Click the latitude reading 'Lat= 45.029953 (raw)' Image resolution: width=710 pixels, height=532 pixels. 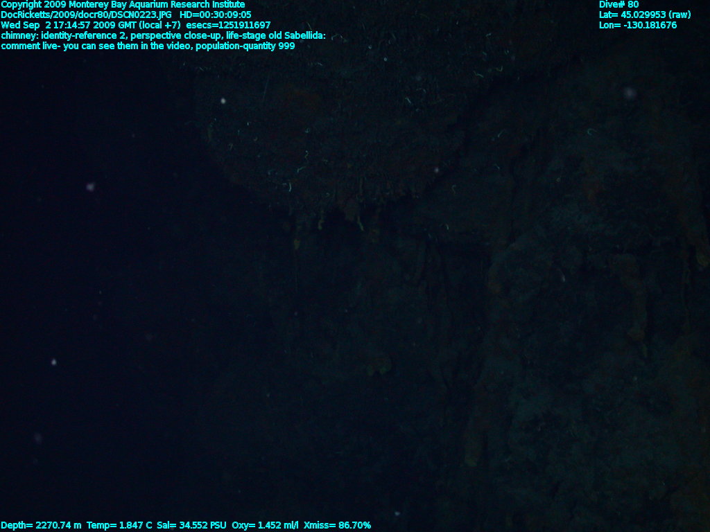click(645, 15)
